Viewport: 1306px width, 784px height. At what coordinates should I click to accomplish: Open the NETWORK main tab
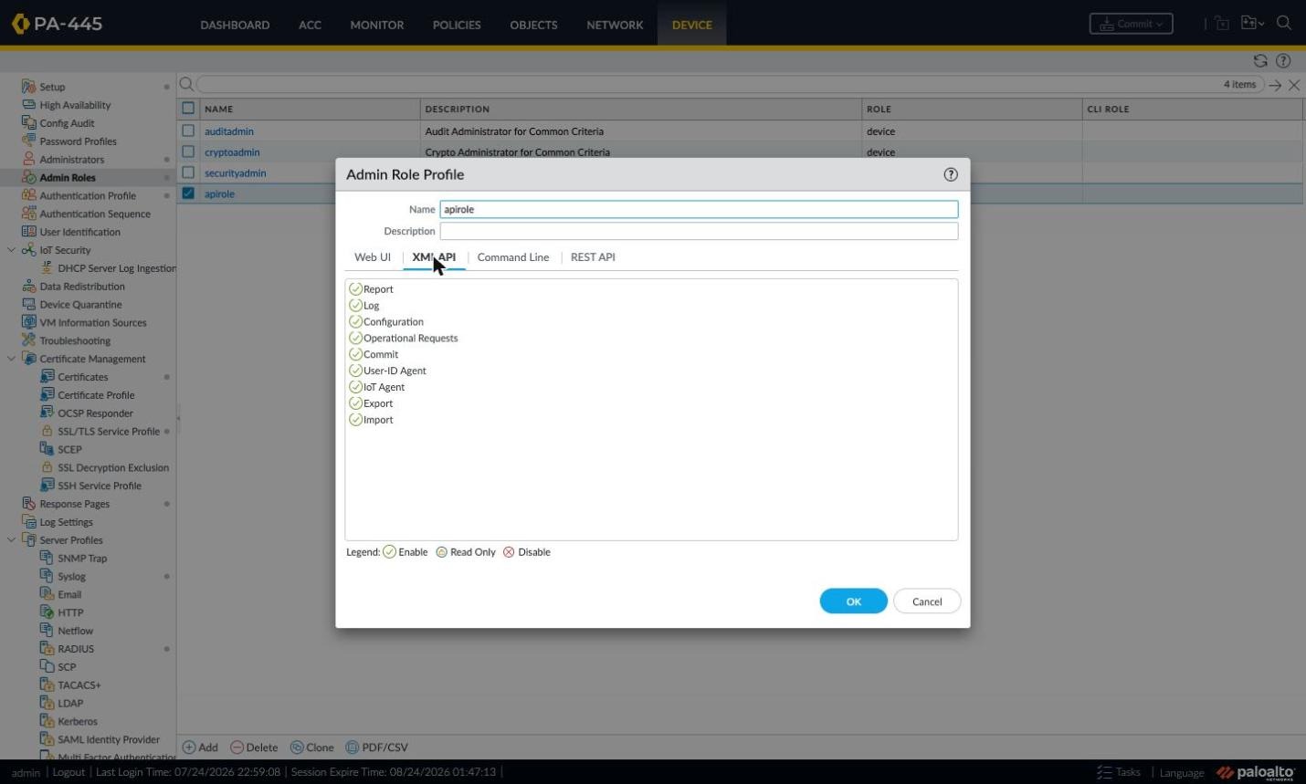coord(615,25)
